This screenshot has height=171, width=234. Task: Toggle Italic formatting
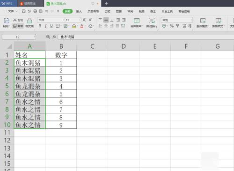(x=45, y=26)
